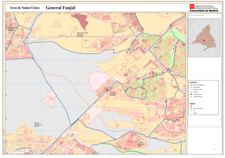Click the Centro Salud legend icon
This screenshot has width=225, height=158.
[191, 87]
